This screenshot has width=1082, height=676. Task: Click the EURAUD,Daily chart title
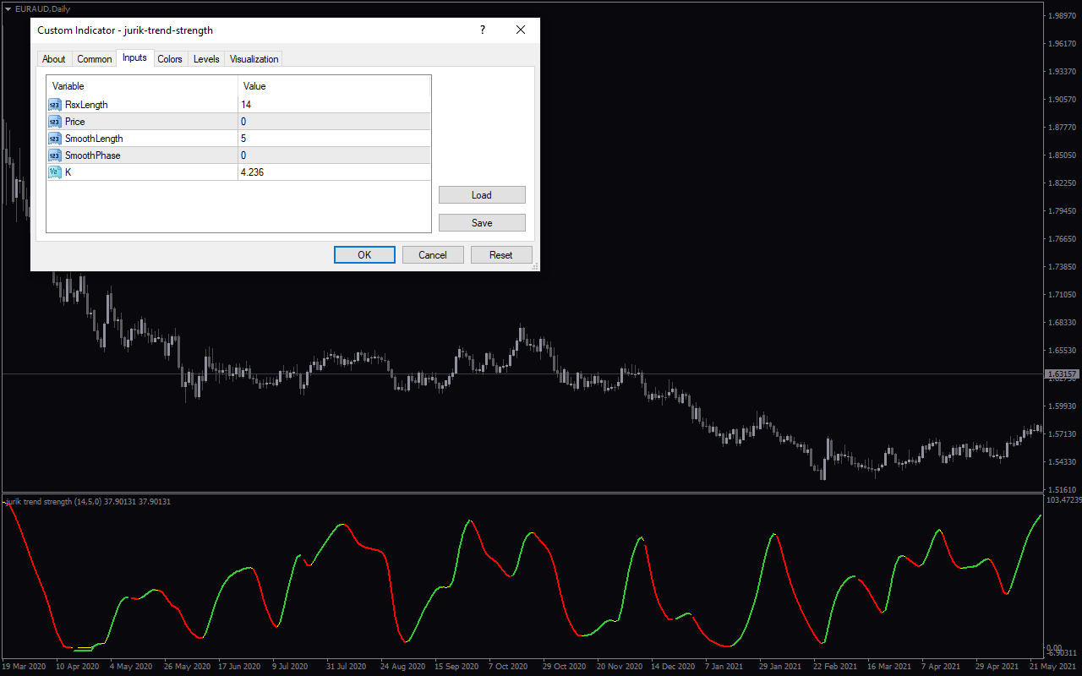[43, 8]
